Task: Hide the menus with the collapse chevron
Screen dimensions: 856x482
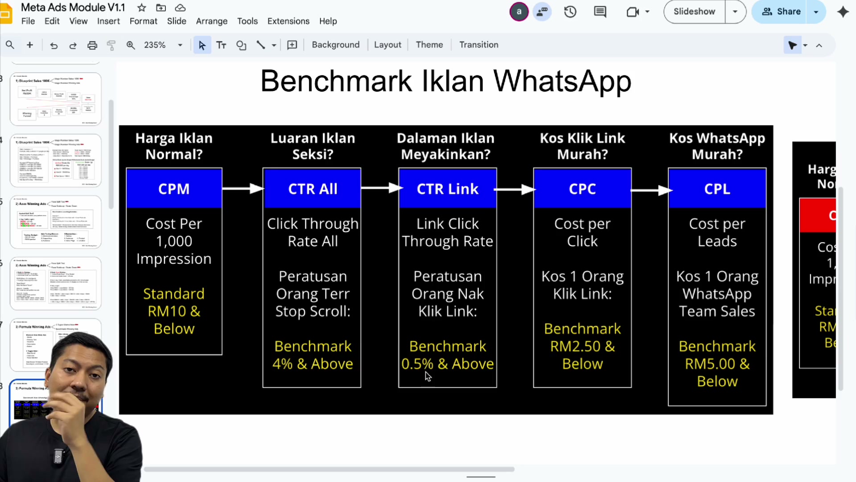Action: [819, 45]
